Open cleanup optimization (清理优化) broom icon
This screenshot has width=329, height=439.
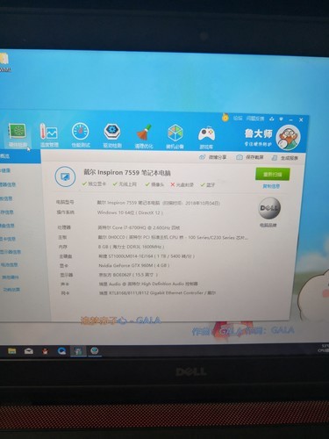(x=144, y=136)
